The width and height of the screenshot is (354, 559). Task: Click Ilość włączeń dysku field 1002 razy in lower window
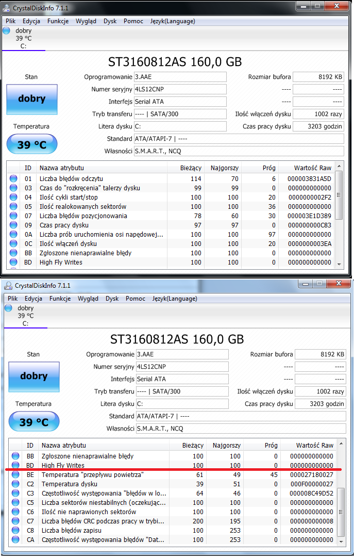[x=321, y=391]
